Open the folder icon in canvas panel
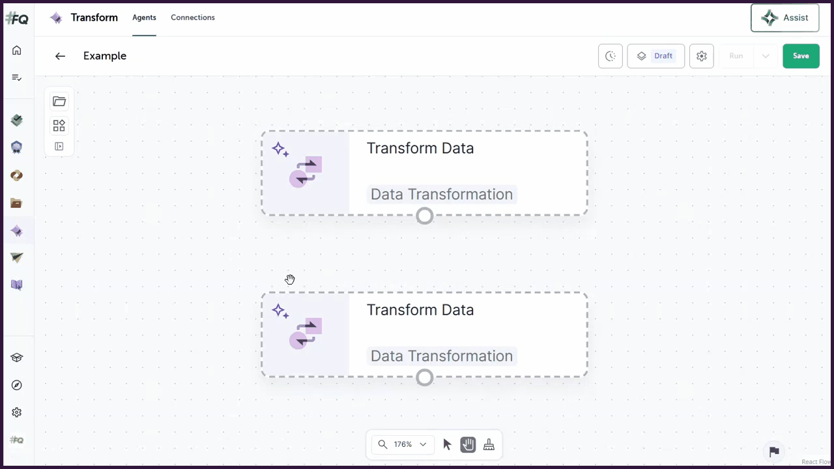The image size is (834, 469). point(59,101)
